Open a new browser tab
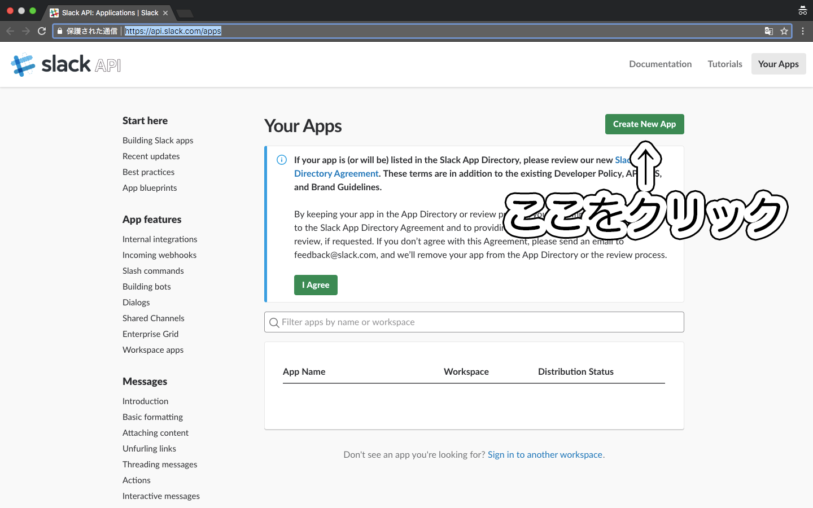This screenshot has height=508, width=813. (185, 13)
